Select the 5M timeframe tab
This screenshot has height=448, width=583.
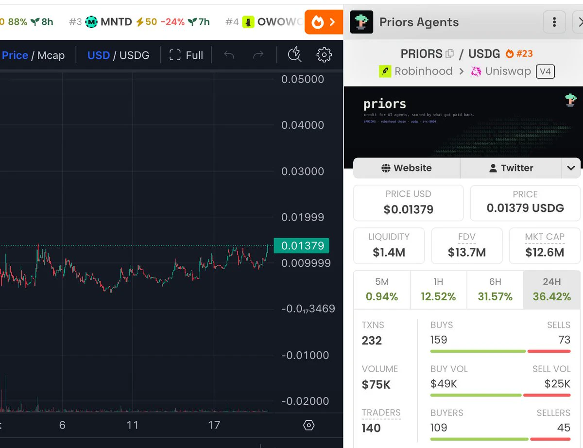(382, 290)
